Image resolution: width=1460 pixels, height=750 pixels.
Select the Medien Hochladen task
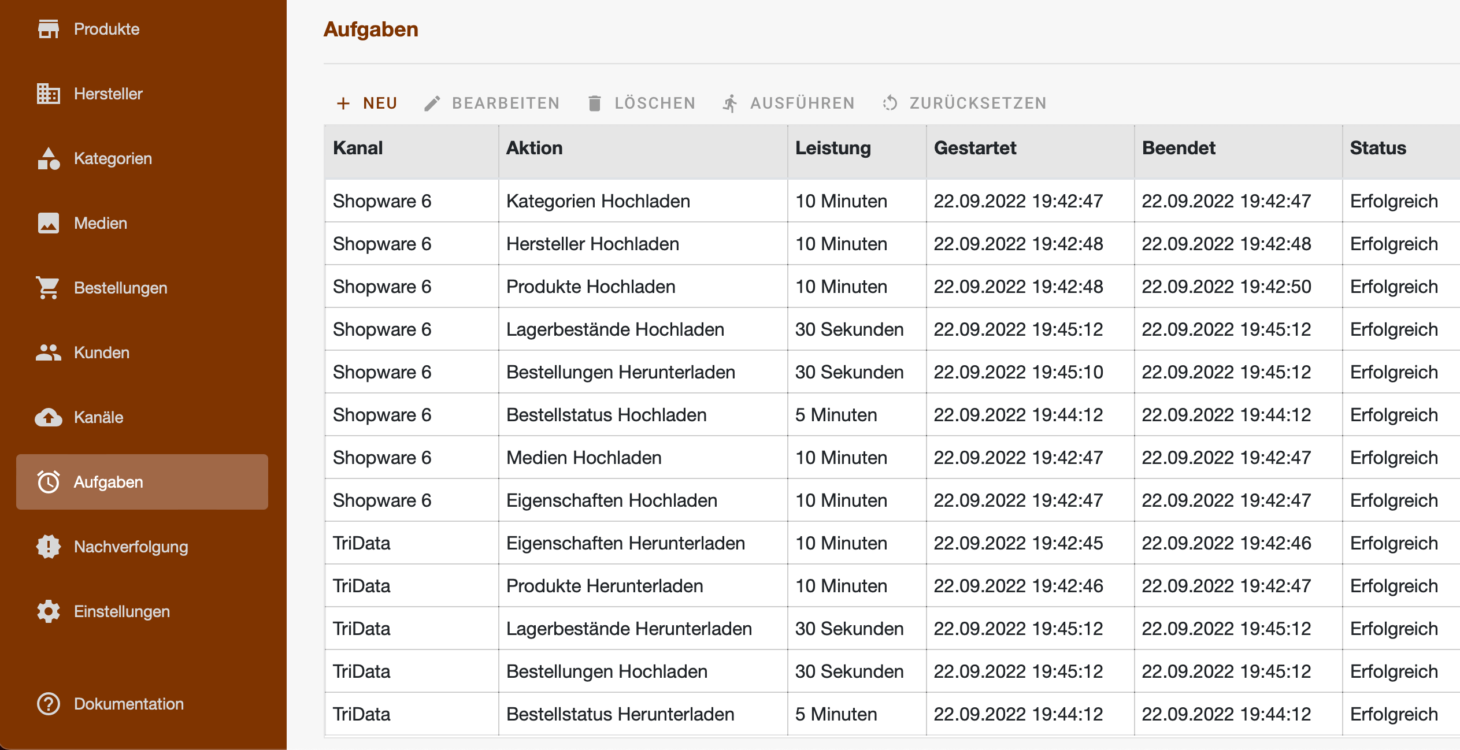coord(892,458)
